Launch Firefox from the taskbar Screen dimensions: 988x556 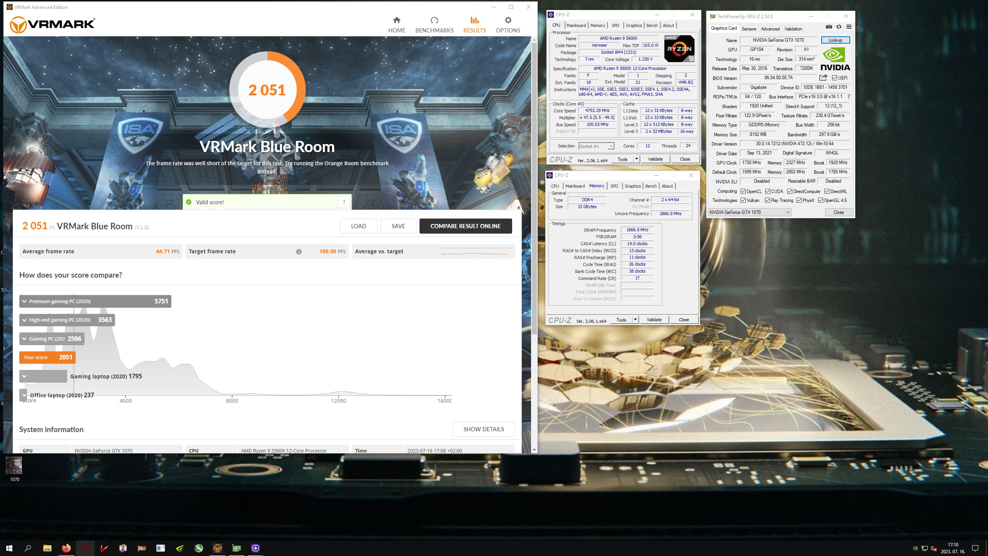[x=66, y=548]
